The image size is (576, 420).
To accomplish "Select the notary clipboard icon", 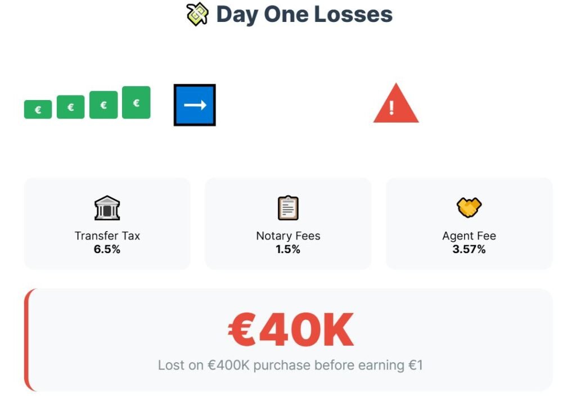I will [288, 208].
